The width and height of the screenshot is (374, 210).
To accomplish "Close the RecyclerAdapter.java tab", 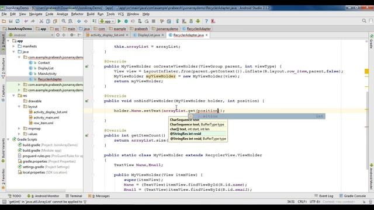I will click(206, 35).
